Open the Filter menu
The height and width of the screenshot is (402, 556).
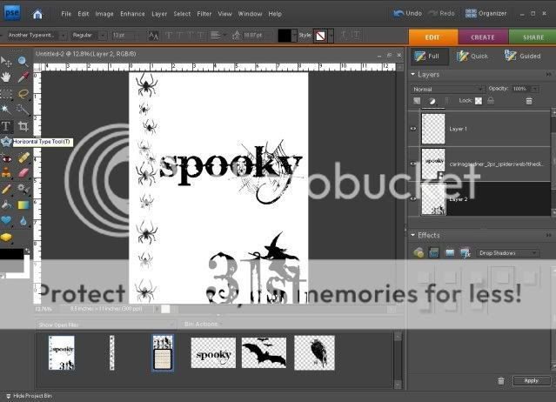tap(204, 14)
